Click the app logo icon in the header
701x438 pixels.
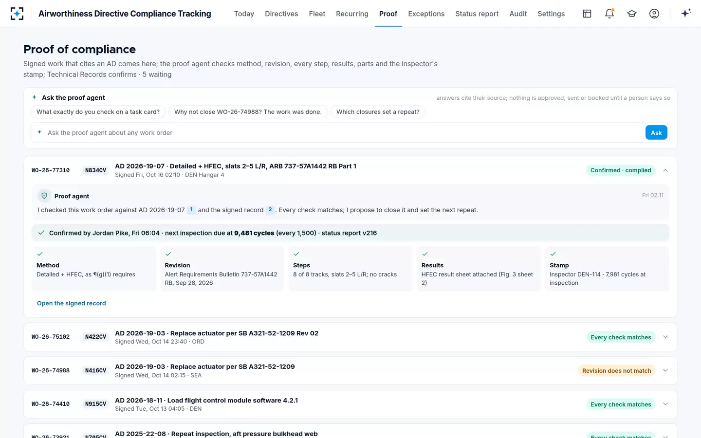point(17,14)
